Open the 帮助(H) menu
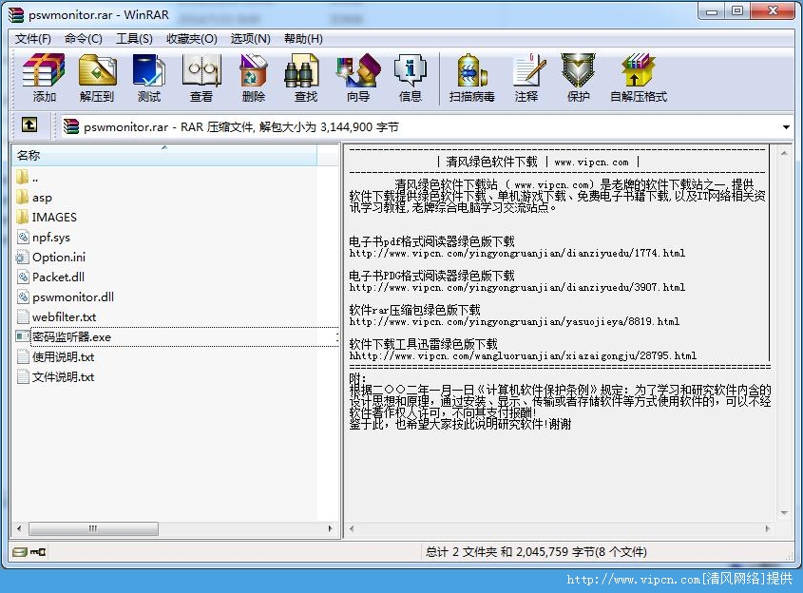The height and width of the screenshot is (593, 803). point(304,38)
